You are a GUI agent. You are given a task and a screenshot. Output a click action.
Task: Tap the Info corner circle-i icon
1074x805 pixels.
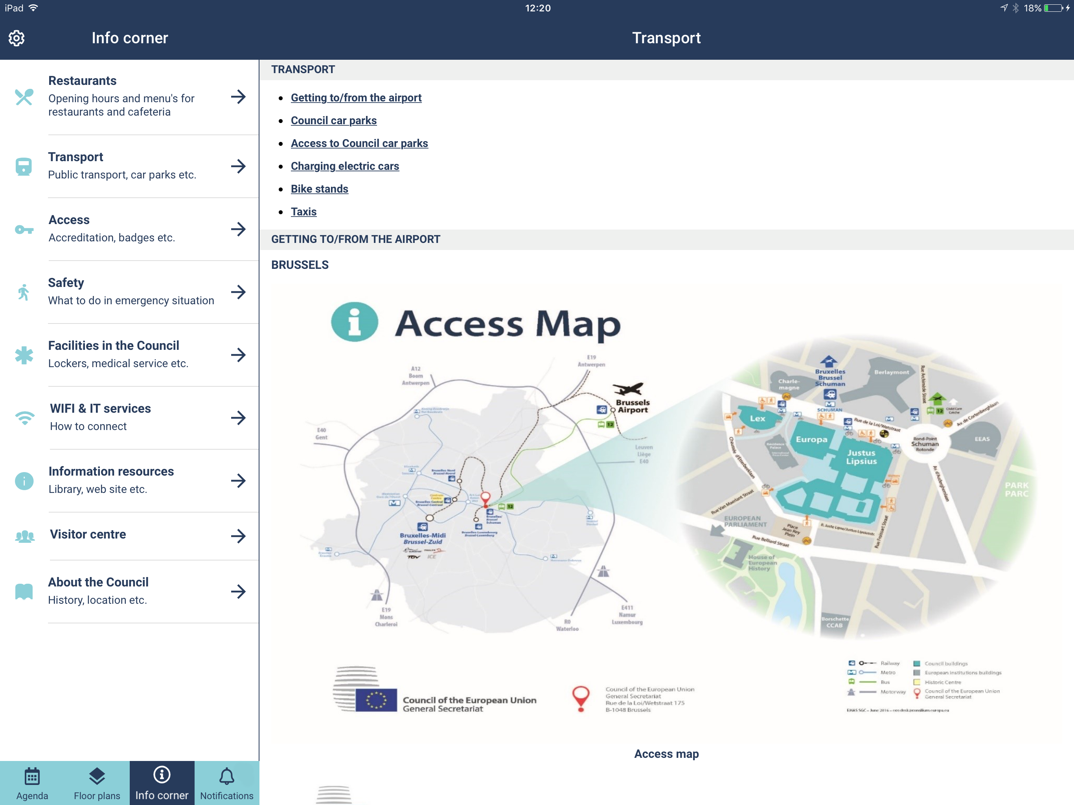point(162,774)
